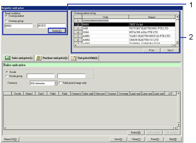Screen dimensions: 196x143
Task: Enable Valid period range only checkbox
Action: tap(60, 83)
